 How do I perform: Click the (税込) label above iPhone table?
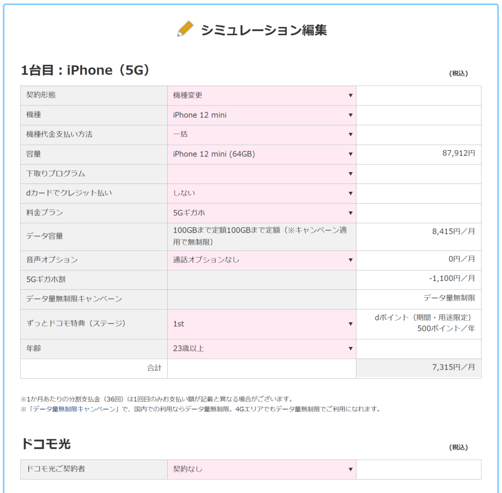pos(458,74)
